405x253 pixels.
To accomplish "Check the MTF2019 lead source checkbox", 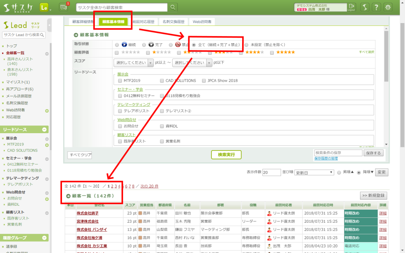I will (x=120, y=81).
